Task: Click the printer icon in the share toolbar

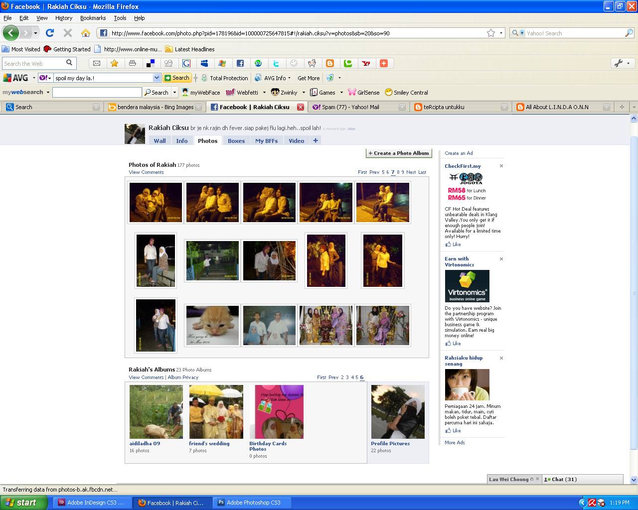Action: (133, 63)
